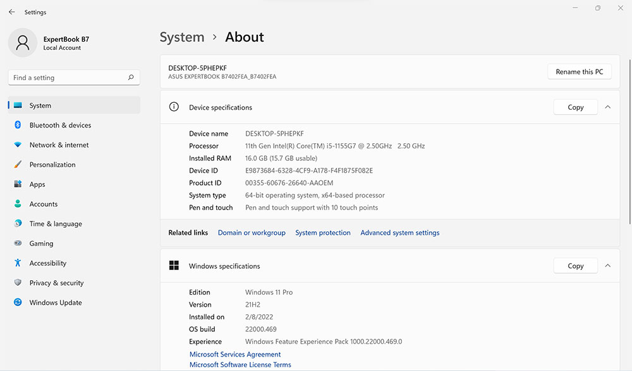Open the ExpertBook B7 user avatar
This screenshot has height=371, width=632.
23,43
